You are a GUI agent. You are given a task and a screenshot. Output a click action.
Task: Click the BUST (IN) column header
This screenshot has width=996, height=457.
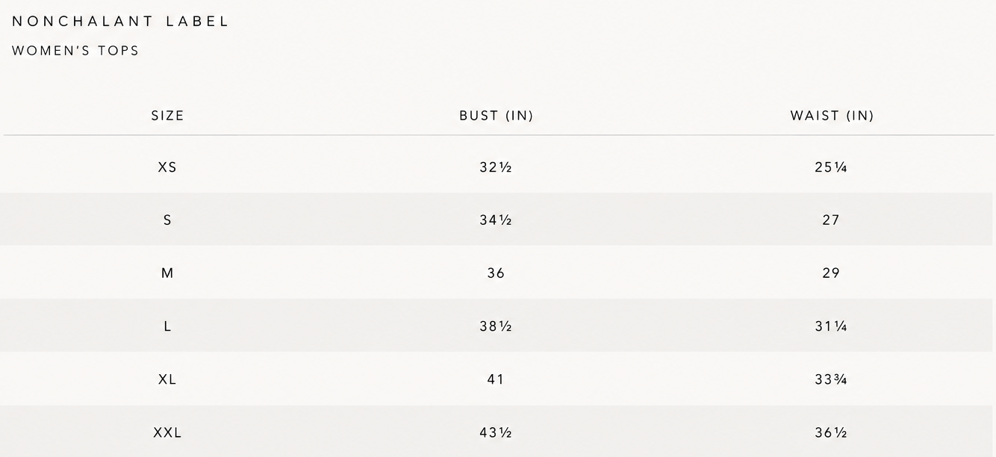(497, 116)
